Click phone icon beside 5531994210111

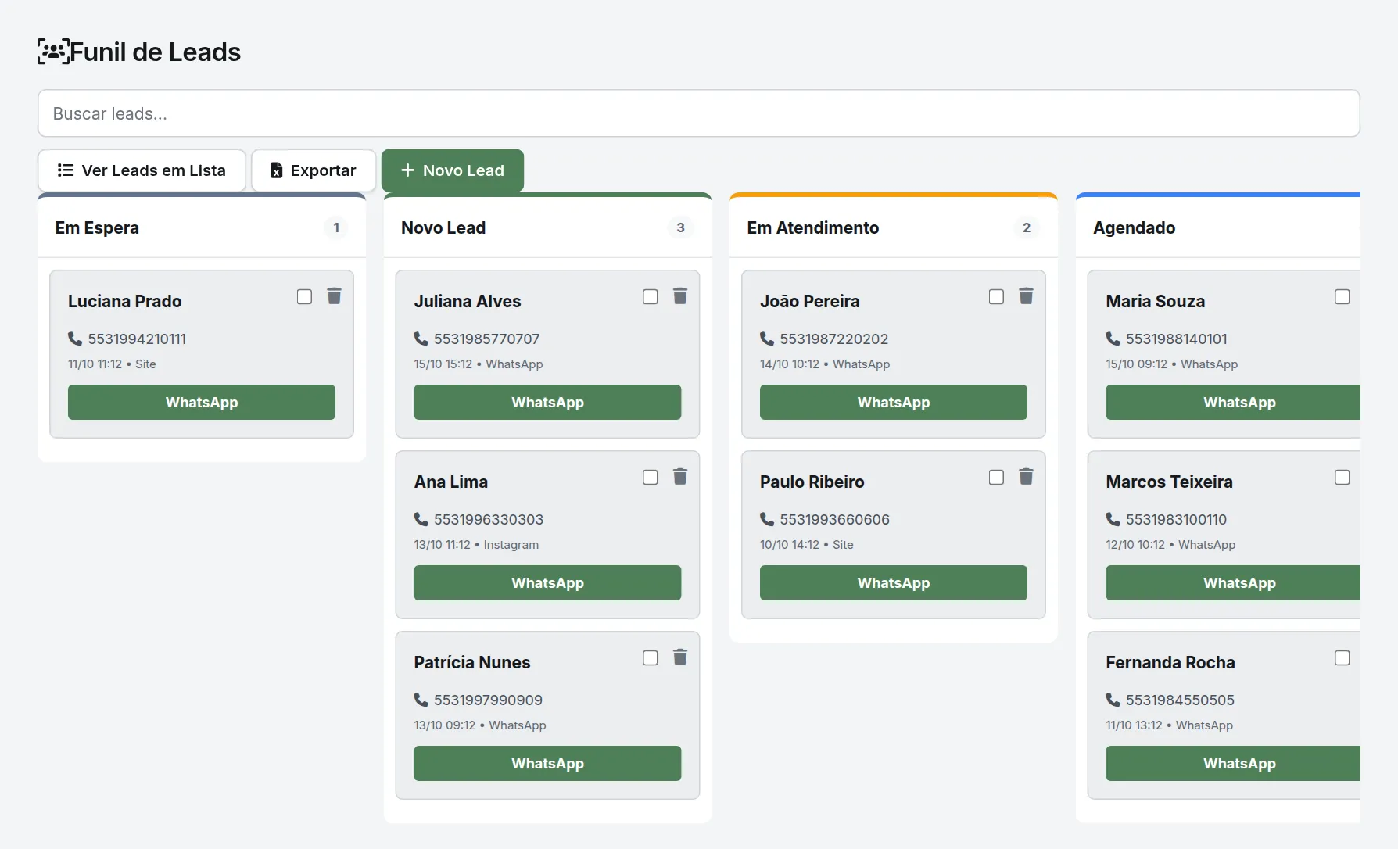point(75,339)
